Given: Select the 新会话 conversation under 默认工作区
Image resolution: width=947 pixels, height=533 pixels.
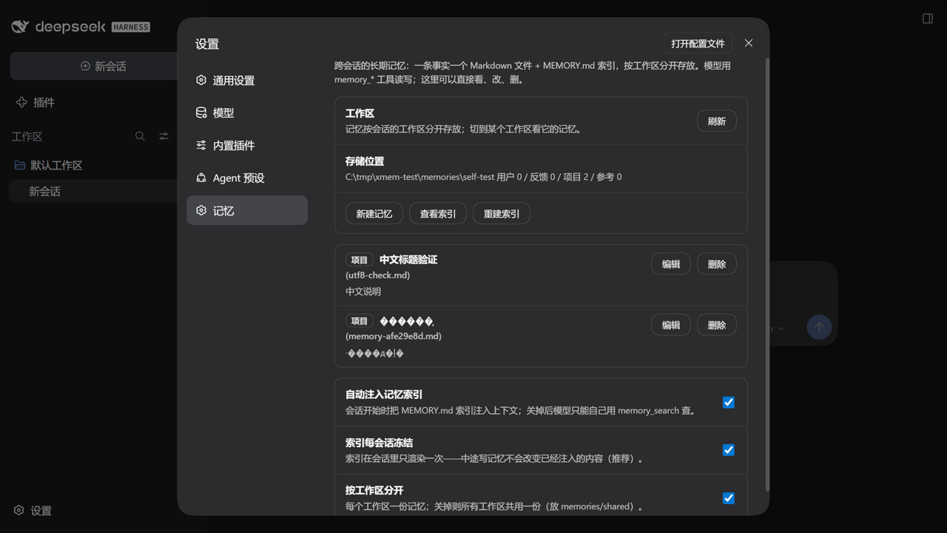Looking at the screenshot, I should (94, 191).
